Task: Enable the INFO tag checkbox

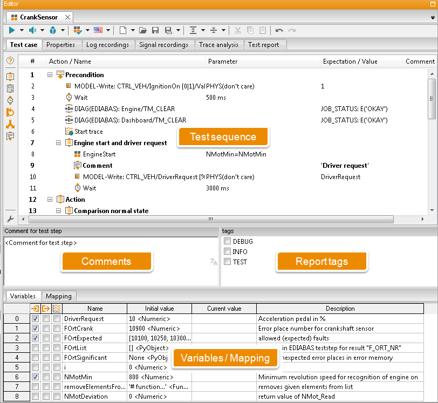Action: pyautogui.click(x=228, y=251)
